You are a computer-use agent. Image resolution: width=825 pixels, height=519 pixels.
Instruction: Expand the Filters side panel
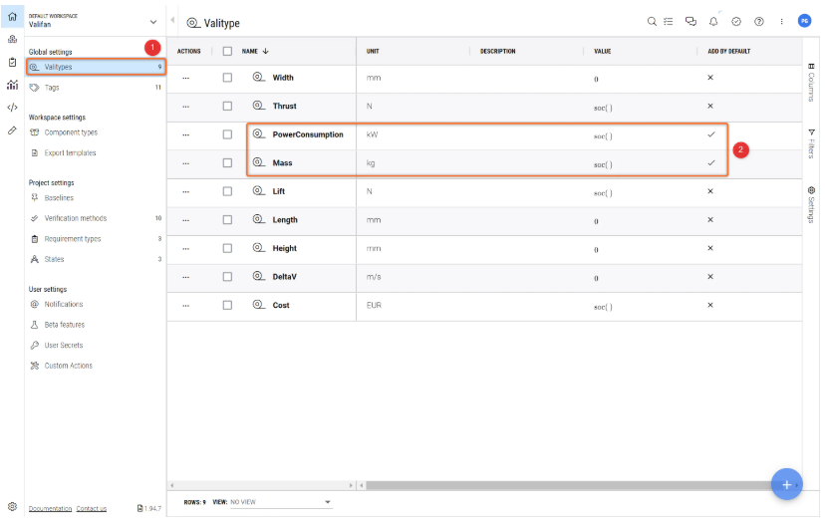(811, 143)
